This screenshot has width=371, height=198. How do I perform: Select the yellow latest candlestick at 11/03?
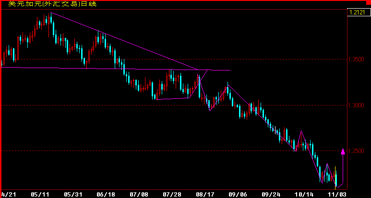coord(335,178)
